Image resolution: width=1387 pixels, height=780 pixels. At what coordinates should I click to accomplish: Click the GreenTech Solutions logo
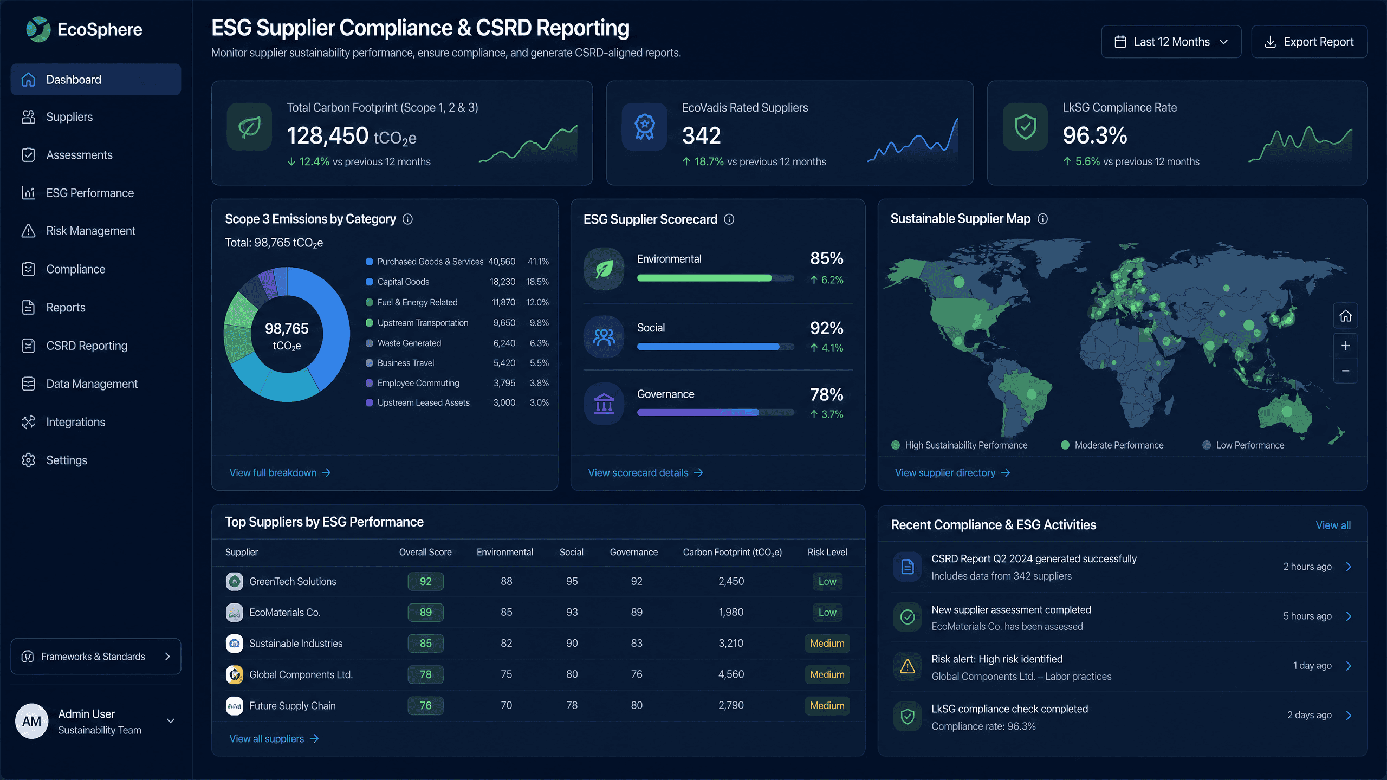click(x=235, y=581)
